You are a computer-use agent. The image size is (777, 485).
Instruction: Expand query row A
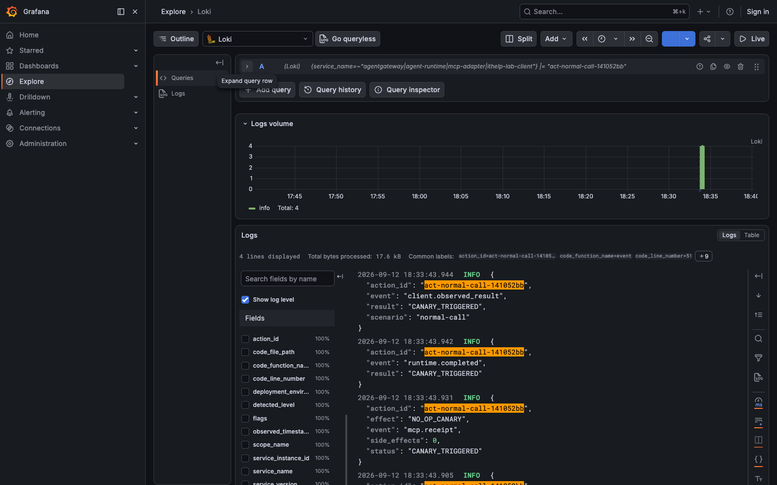[247, 66]
